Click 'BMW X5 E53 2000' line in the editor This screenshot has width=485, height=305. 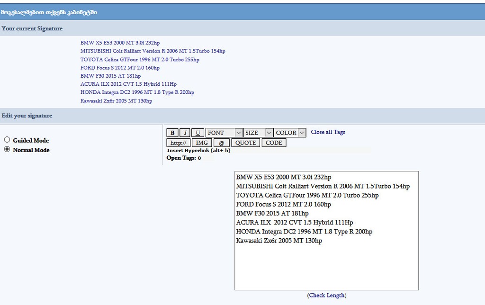click(284, 177)
